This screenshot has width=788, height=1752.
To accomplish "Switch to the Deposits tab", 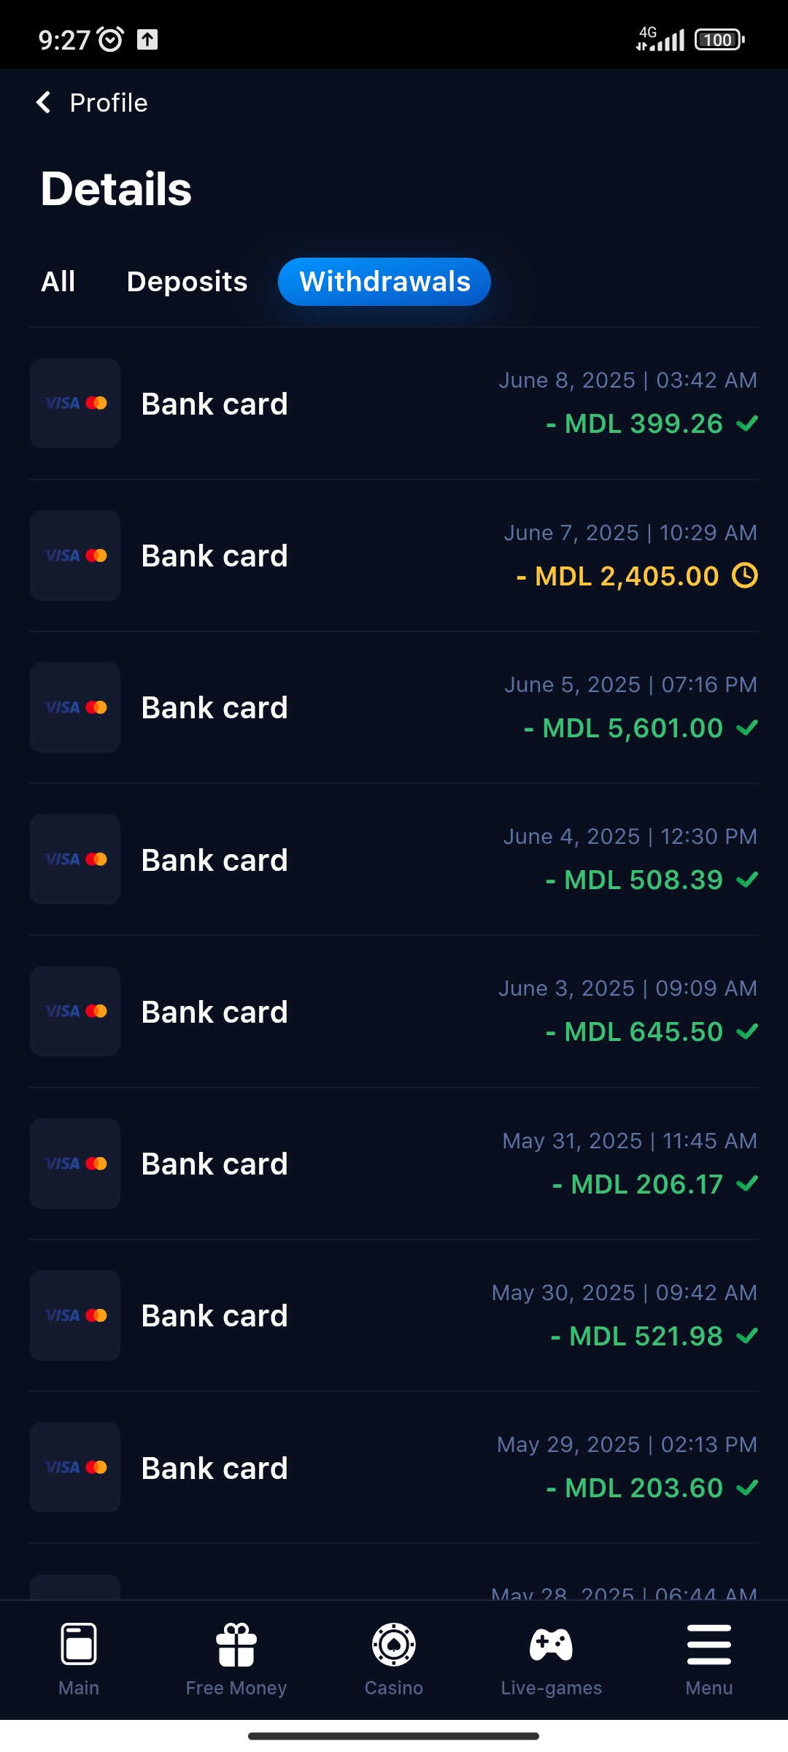I will [x=187, y=282].
